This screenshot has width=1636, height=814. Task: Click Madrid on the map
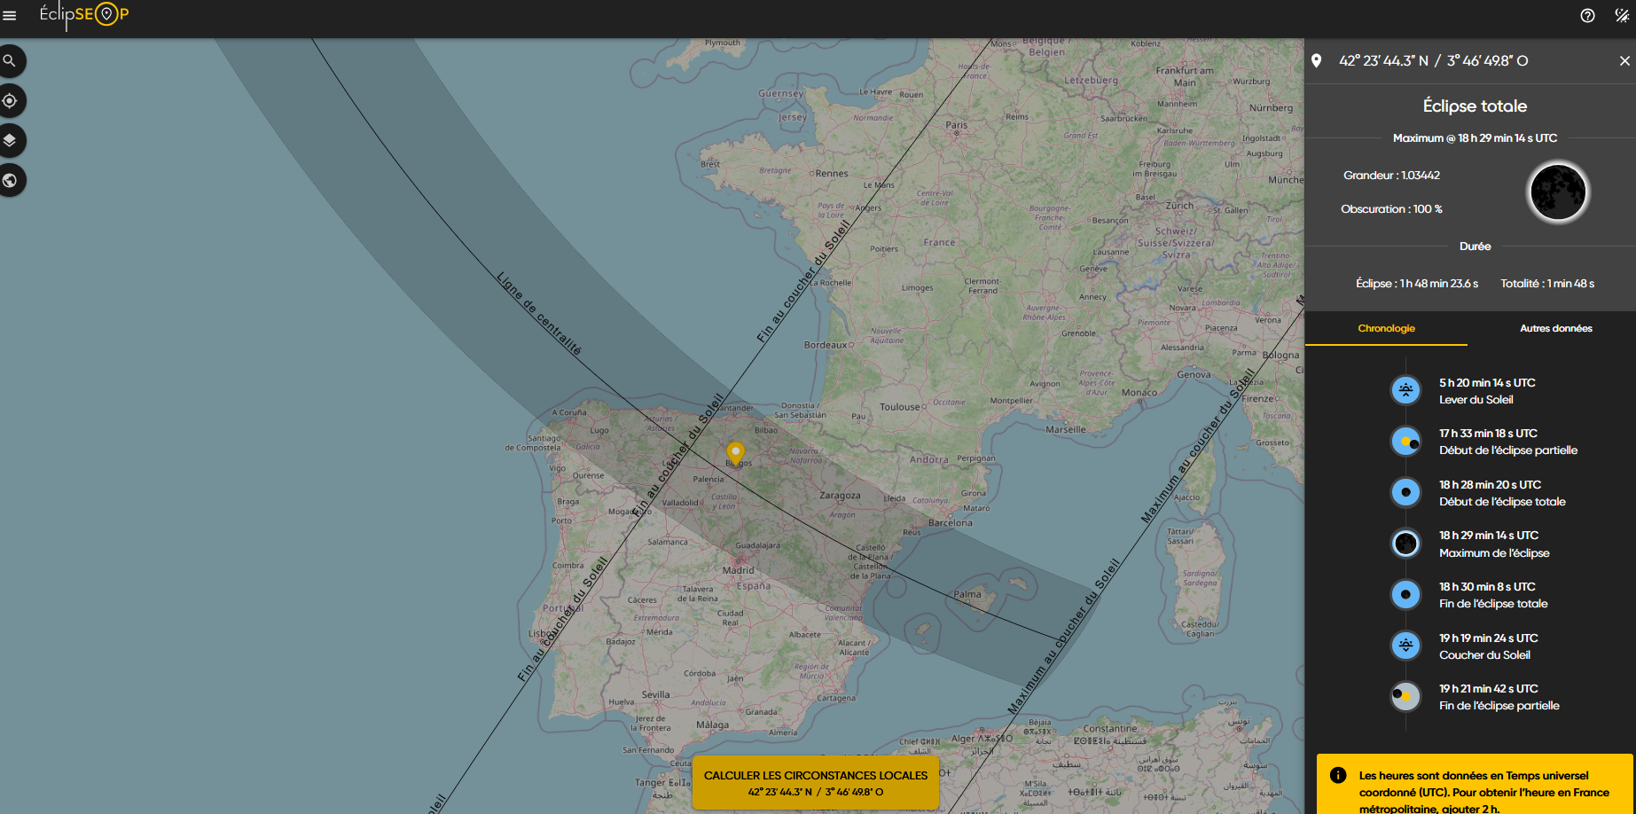tap(738, 569)
